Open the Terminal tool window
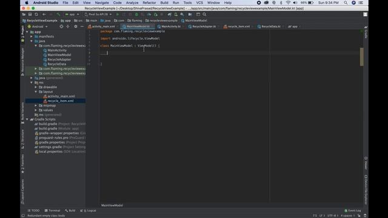The height and width of the screenshot is (218, 388). (x=52, y=211)
